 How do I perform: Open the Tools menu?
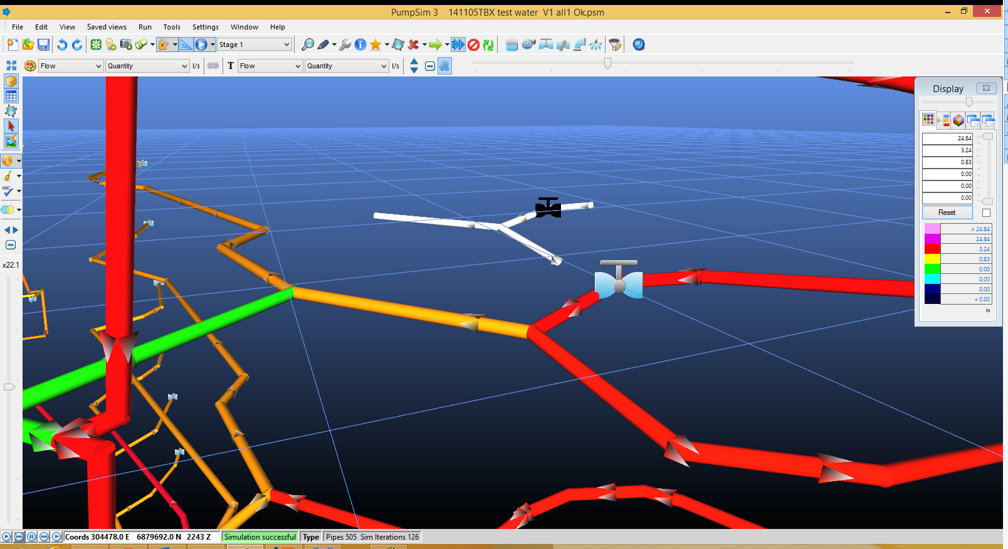click(x=172, y=27)
